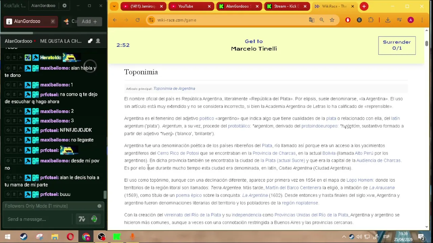433x243 pixels.
Task: Switch to the YouTube tab
Action: click(190, 6)
